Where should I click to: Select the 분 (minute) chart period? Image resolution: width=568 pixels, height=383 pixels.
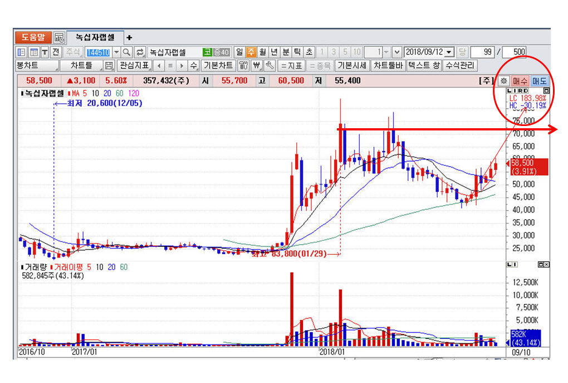coord(286,52)
